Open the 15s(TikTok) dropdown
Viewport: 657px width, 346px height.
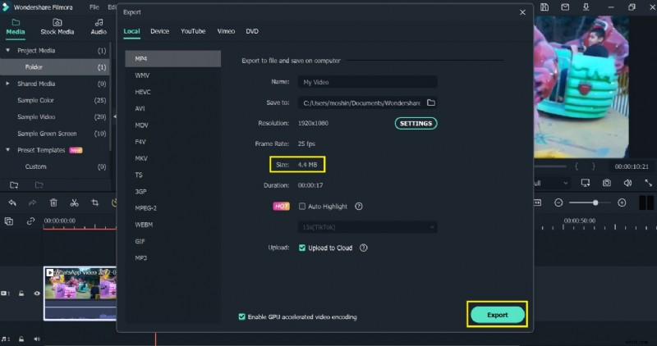coord(367,226)
